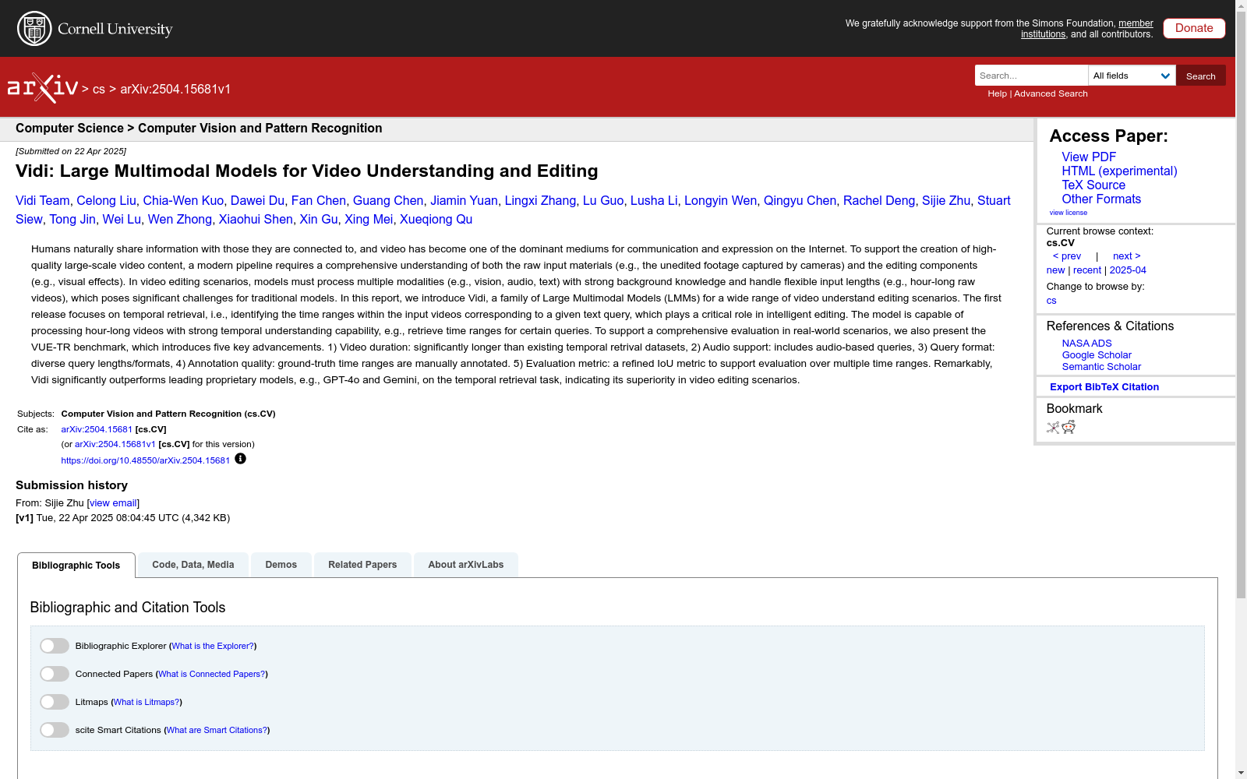Enable the Bibliographic Explorer toggle
Image resolution: width=1247 pixels, height=779 pixels.
point(55,646)
